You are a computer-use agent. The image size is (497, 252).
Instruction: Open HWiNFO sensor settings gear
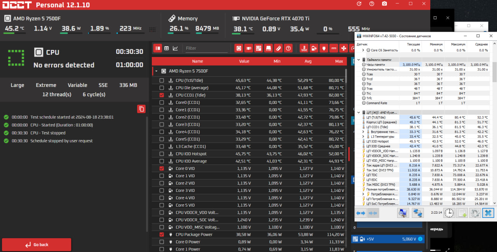475,213
